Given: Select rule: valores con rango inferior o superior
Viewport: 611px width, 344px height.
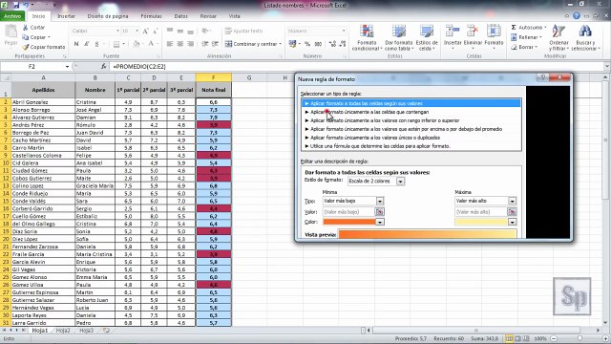Looking at the screenshot, I should (x=411, y=120).
